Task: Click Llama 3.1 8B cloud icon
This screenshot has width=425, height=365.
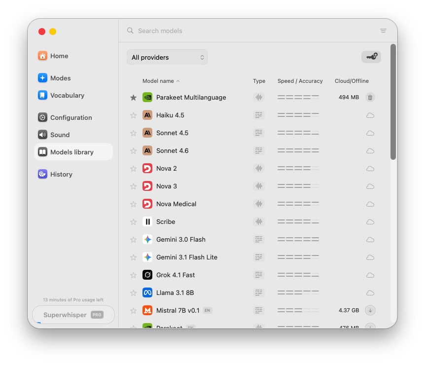Action: [370, 293]
